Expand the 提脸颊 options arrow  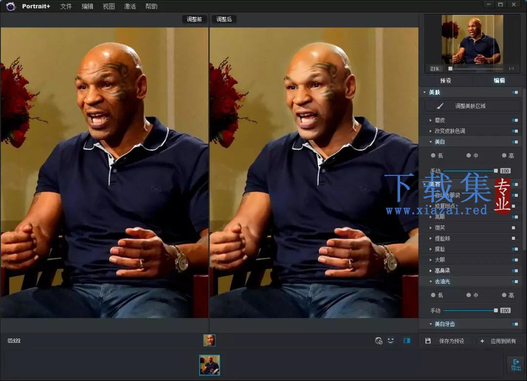pos(430,238)
